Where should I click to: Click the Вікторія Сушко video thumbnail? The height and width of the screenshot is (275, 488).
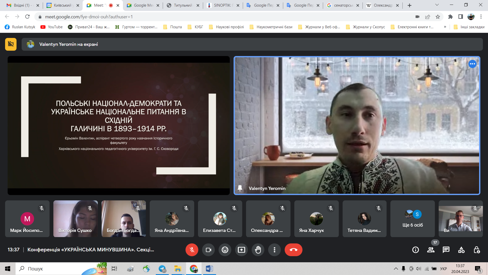coord(75,219)
